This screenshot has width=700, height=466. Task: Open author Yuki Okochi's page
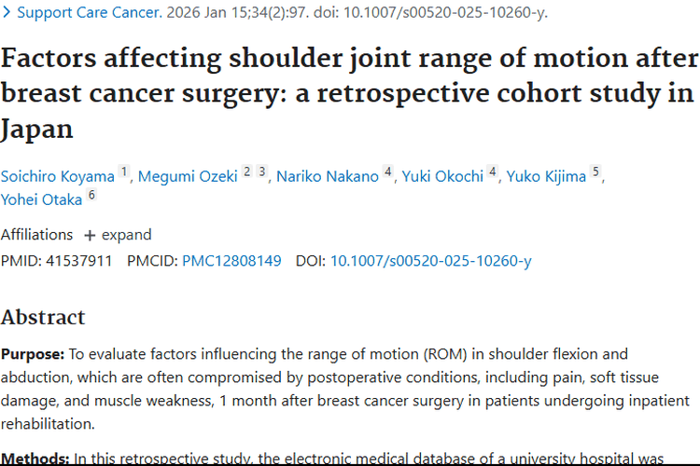coord(443,176)
